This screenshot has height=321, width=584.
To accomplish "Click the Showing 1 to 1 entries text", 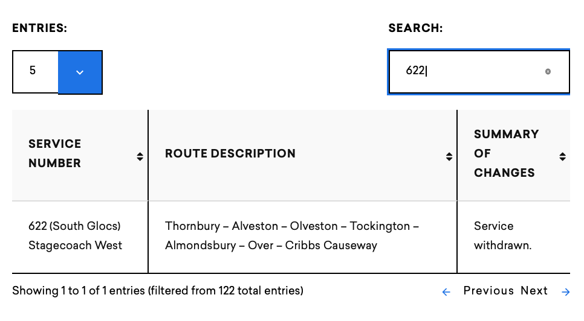I will pyautogui.click(x=158, y=291).
